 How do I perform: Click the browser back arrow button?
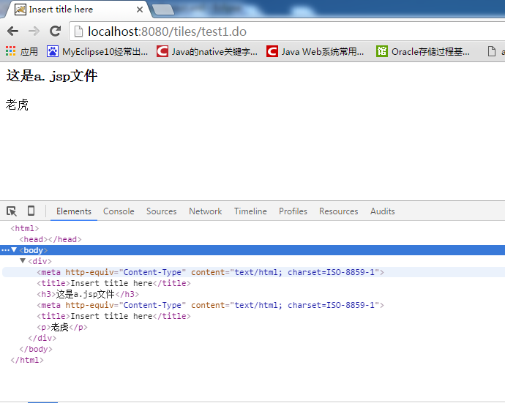pyautogui.click(x=12, y=31)
